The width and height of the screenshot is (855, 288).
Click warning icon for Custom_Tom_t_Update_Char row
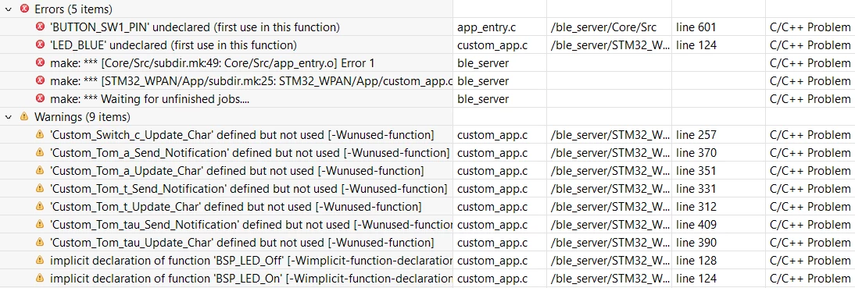coord(39,206)
